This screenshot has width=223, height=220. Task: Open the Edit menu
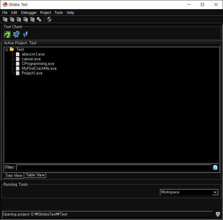(14, 12)
